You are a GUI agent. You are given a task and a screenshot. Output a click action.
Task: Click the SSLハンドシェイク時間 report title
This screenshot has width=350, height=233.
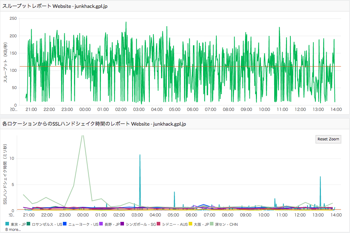click(x=94, y=124)
